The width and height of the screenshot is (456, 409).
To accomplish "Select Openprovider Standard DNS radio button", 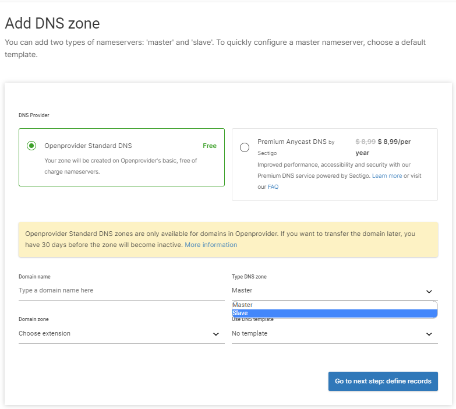I will click(x=31, y=146).
